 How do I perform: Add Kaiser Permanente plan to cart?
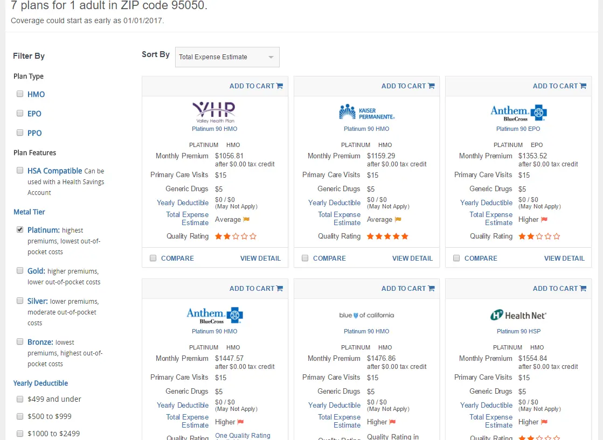407,86
